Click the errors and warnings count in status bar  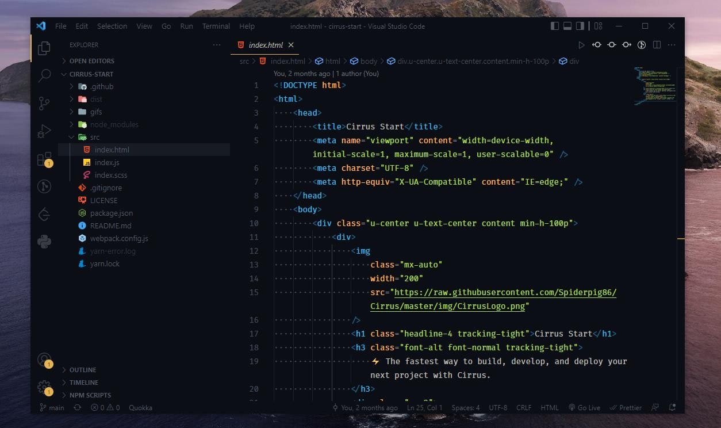click(105, 407)
